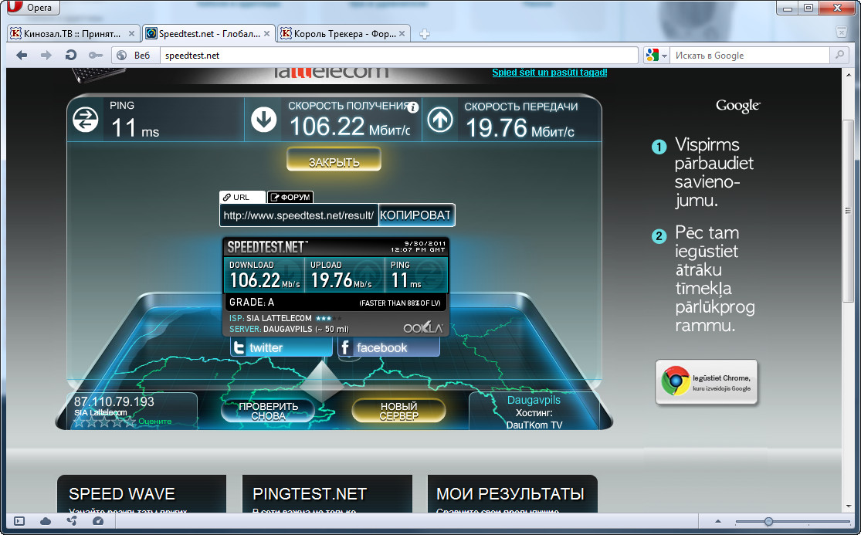Viewport: 861px width, 535px height.
Task: Click the search magnifier icon
Action: point(839,56)
